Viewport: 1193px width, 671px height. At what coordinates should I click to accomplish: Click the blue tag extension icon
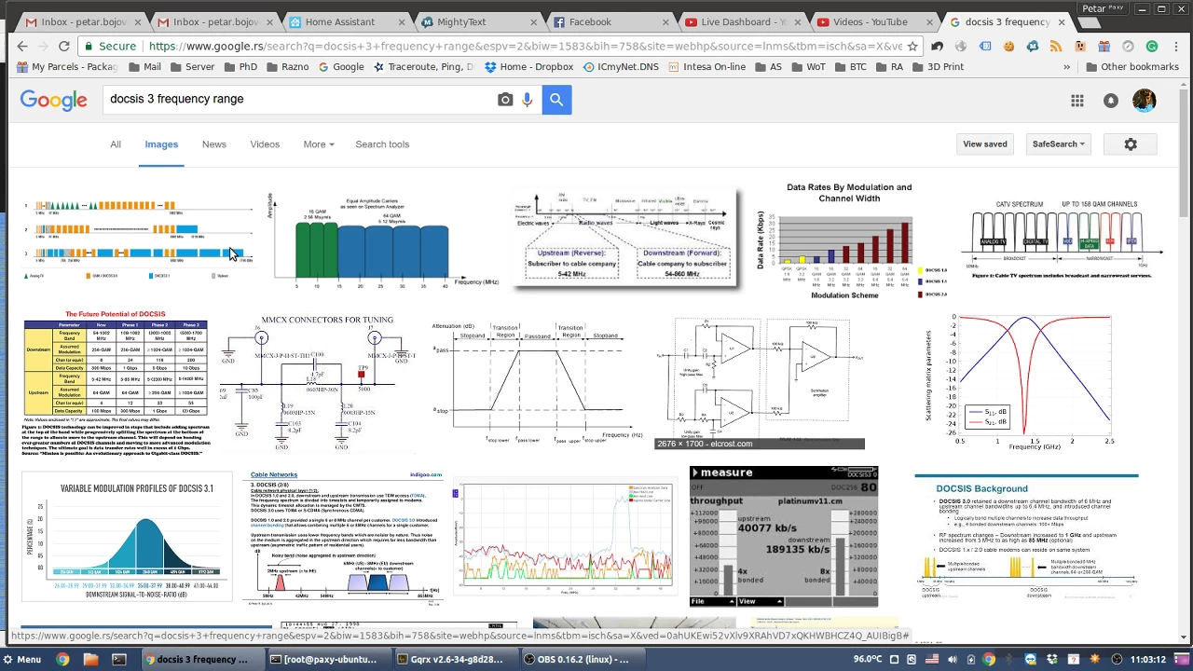(985, 46)
